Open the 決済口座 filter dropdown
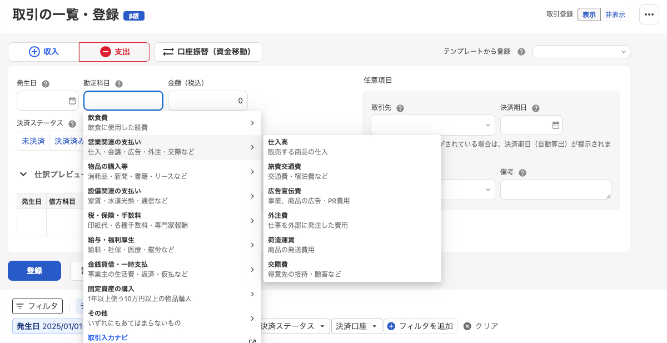Viewport: 667px width, 343px height. 356,326
